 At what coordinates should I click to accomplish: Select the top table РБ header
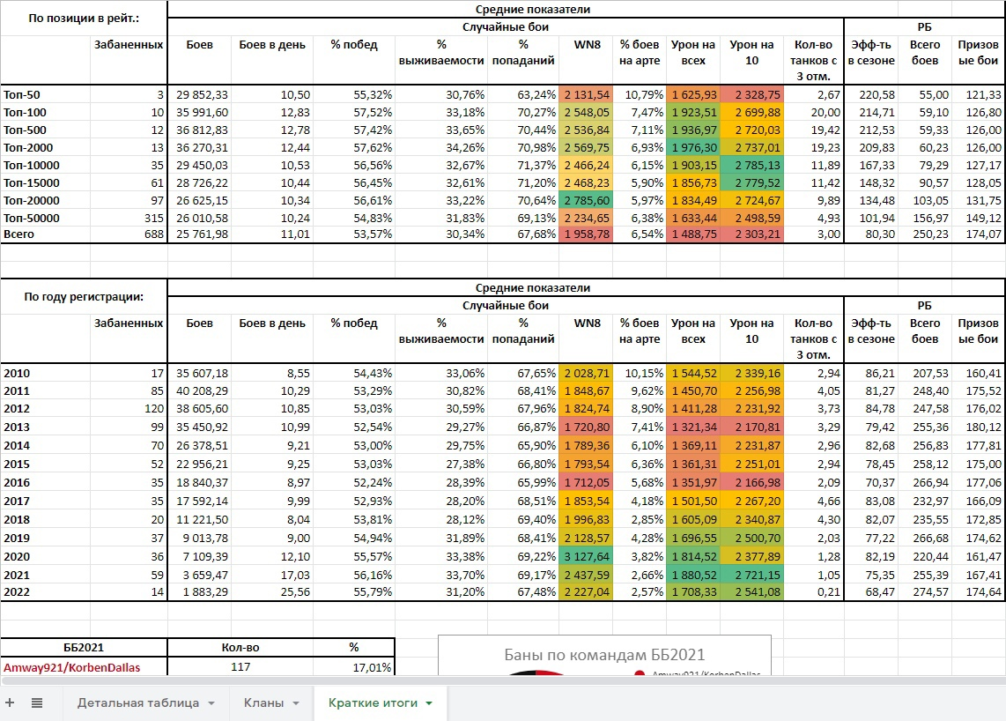(x=925, y=27)
